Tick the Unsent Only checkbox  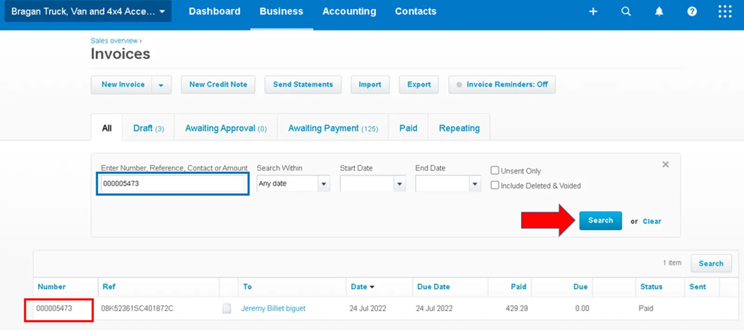point(495,170)
